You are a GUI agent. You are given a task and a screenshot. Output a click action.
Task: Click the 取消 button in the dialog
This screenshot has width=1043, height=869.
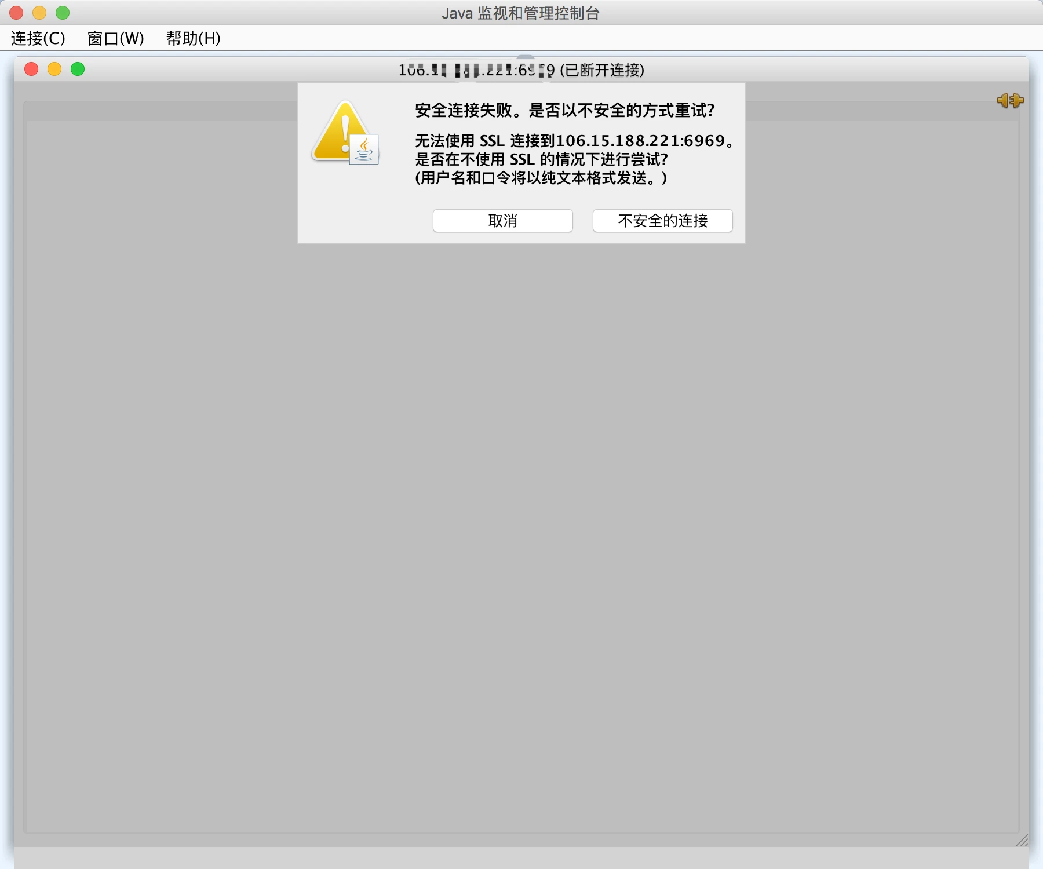[x=502, y=221]
